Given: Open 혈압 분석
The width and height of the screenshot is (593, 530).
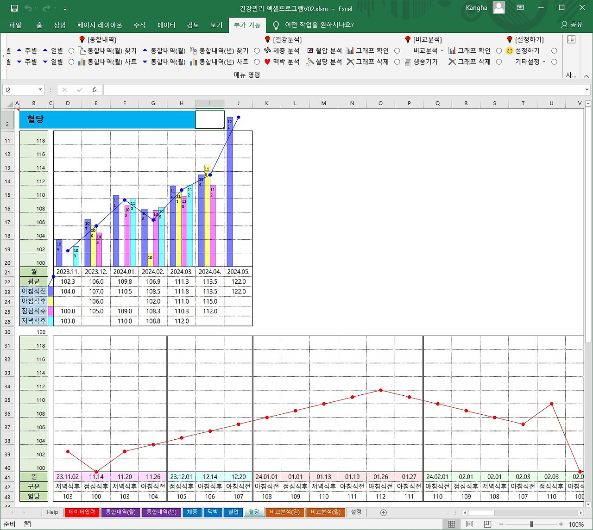Looking at the screenshot, I should coord(324,50).
